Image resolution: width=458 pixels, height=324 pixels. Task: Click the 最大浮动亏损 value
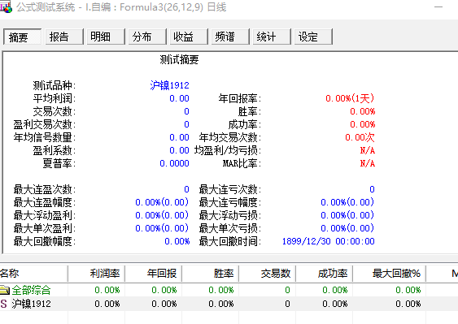pyautogui.click(x=347, y=215)
